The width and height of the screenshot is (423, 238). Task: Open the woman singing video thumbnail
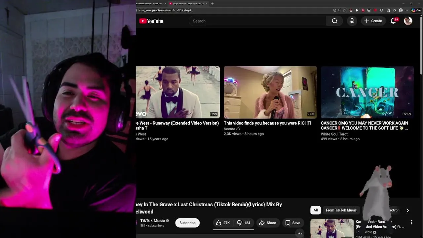270,92
